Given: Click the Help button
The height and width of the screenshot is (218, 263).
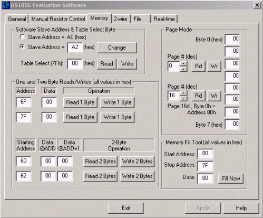Looking at the screenshot, I should pyautogui.click(x=241, y=208).
